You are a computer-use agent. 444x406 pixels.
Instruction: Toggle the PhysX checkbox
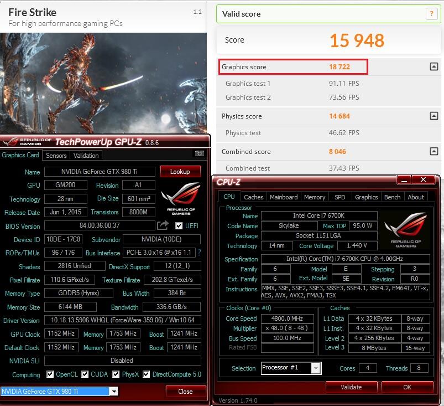[116, 374]
